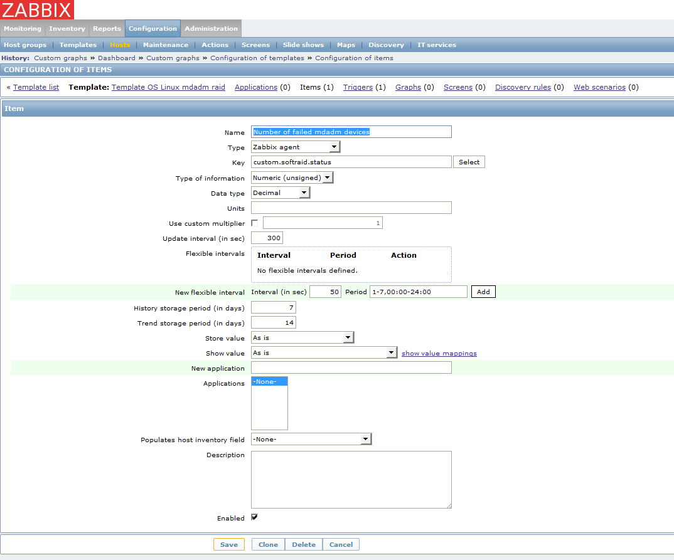Viewport: 674px width, 560px height.
Task: Follow the Triggers link in template header
Action: coord(358,87)
